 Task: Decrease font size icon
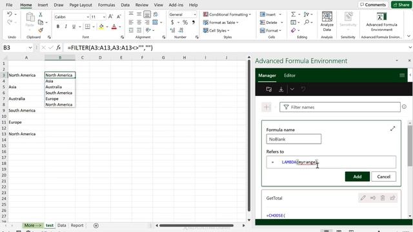119,17
